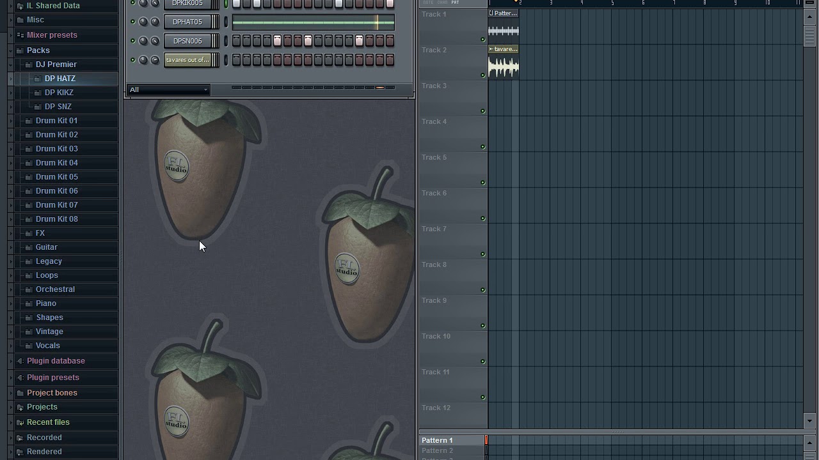The image size is (819, 460).
Task: Click the Projects icon in browser
Action: 20,407
